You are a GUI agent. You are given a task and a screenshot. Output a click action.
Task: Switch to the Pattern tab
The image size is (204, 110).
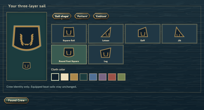[82, 16]
